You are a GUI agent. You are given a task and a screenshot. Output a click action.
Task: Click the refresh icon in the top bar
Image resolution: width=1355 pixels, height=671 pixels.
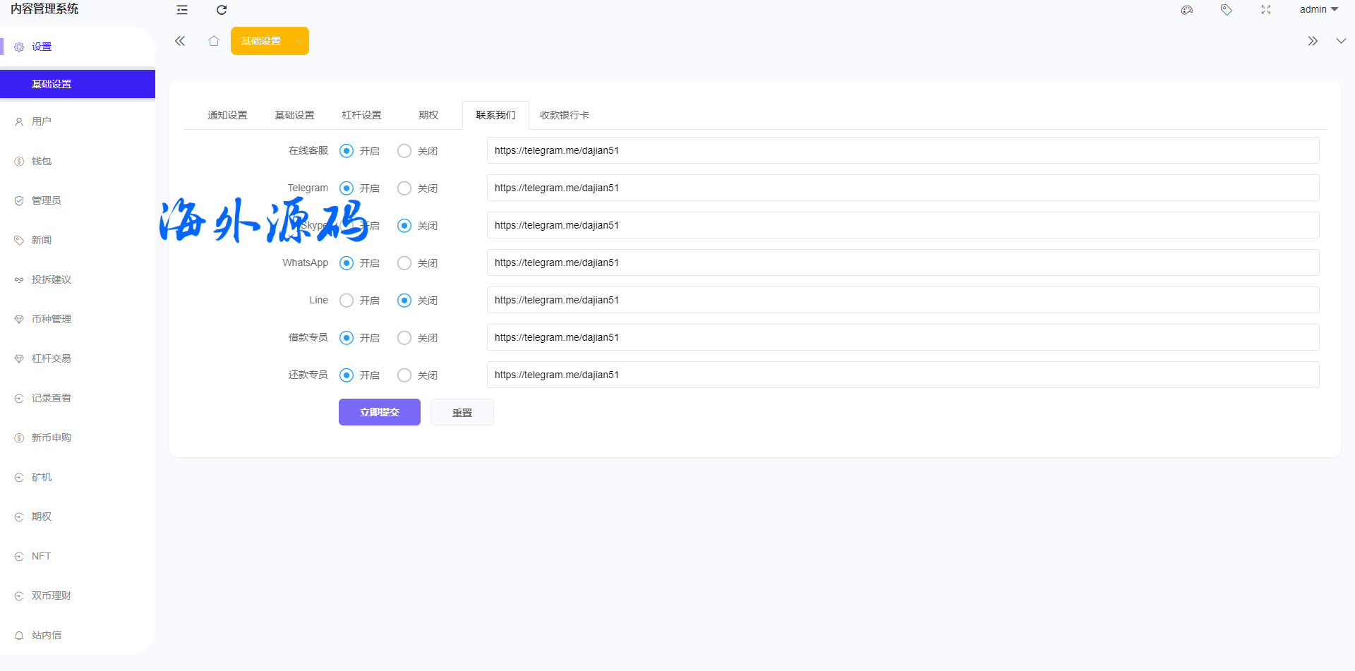(222, 10)
